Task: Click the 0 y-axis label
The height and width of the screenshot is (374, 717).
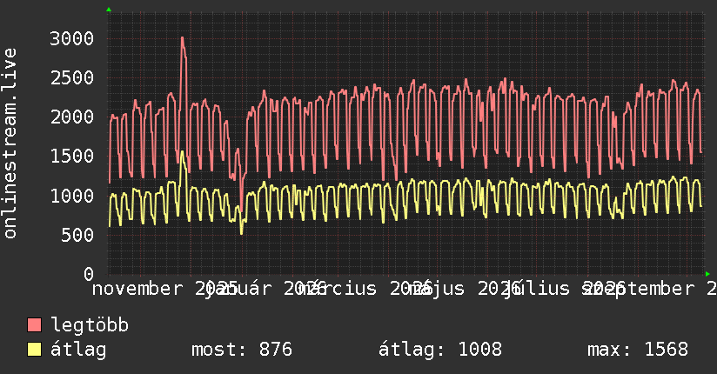Action: [x=89, y=274]
